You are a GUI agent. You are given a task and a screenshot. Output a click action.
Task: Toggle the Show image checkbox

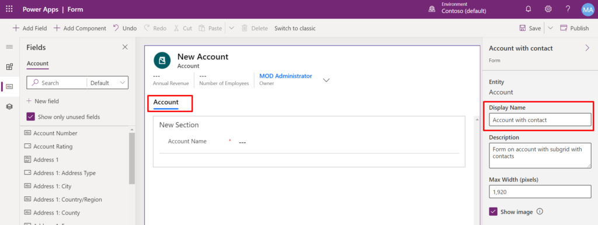493,212
